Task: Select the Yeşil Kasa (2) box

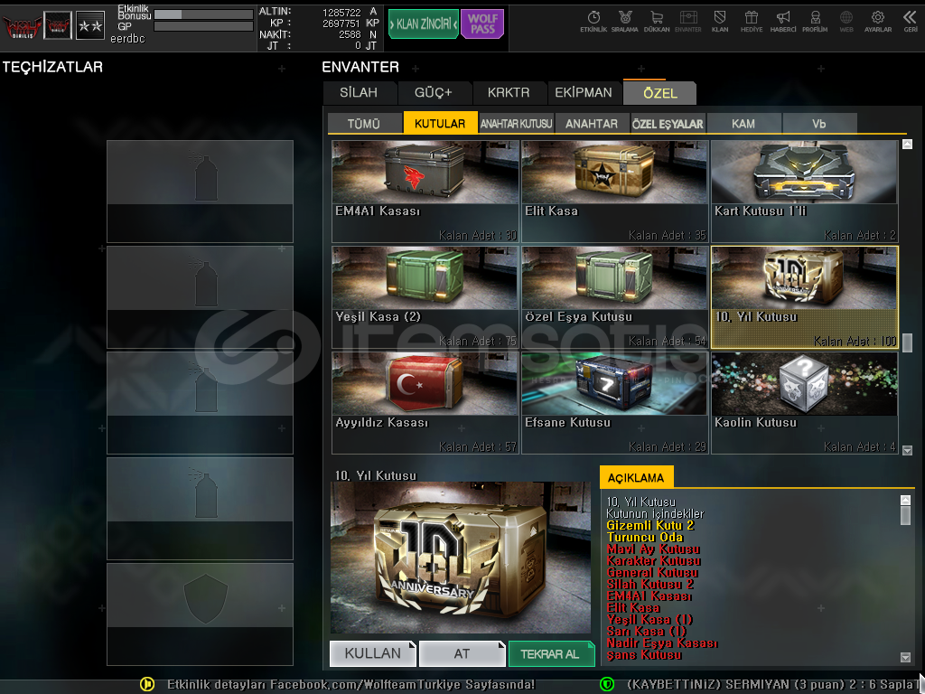Action: pos(425,296)
